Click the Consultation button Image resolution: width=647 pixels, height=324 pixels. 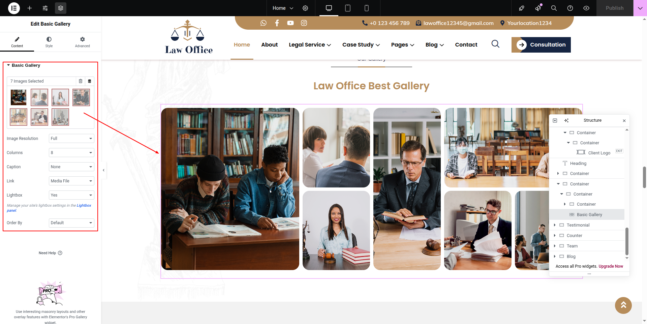[x=541, y=45]
